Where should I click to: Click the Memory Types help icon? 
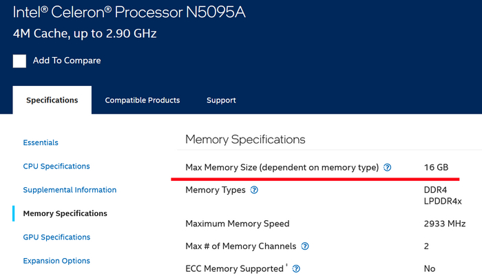tap(255, 190)
